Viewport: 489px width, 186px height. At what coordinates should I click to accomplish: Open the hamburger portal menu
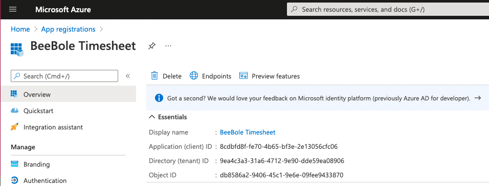[x=13, y=9]
